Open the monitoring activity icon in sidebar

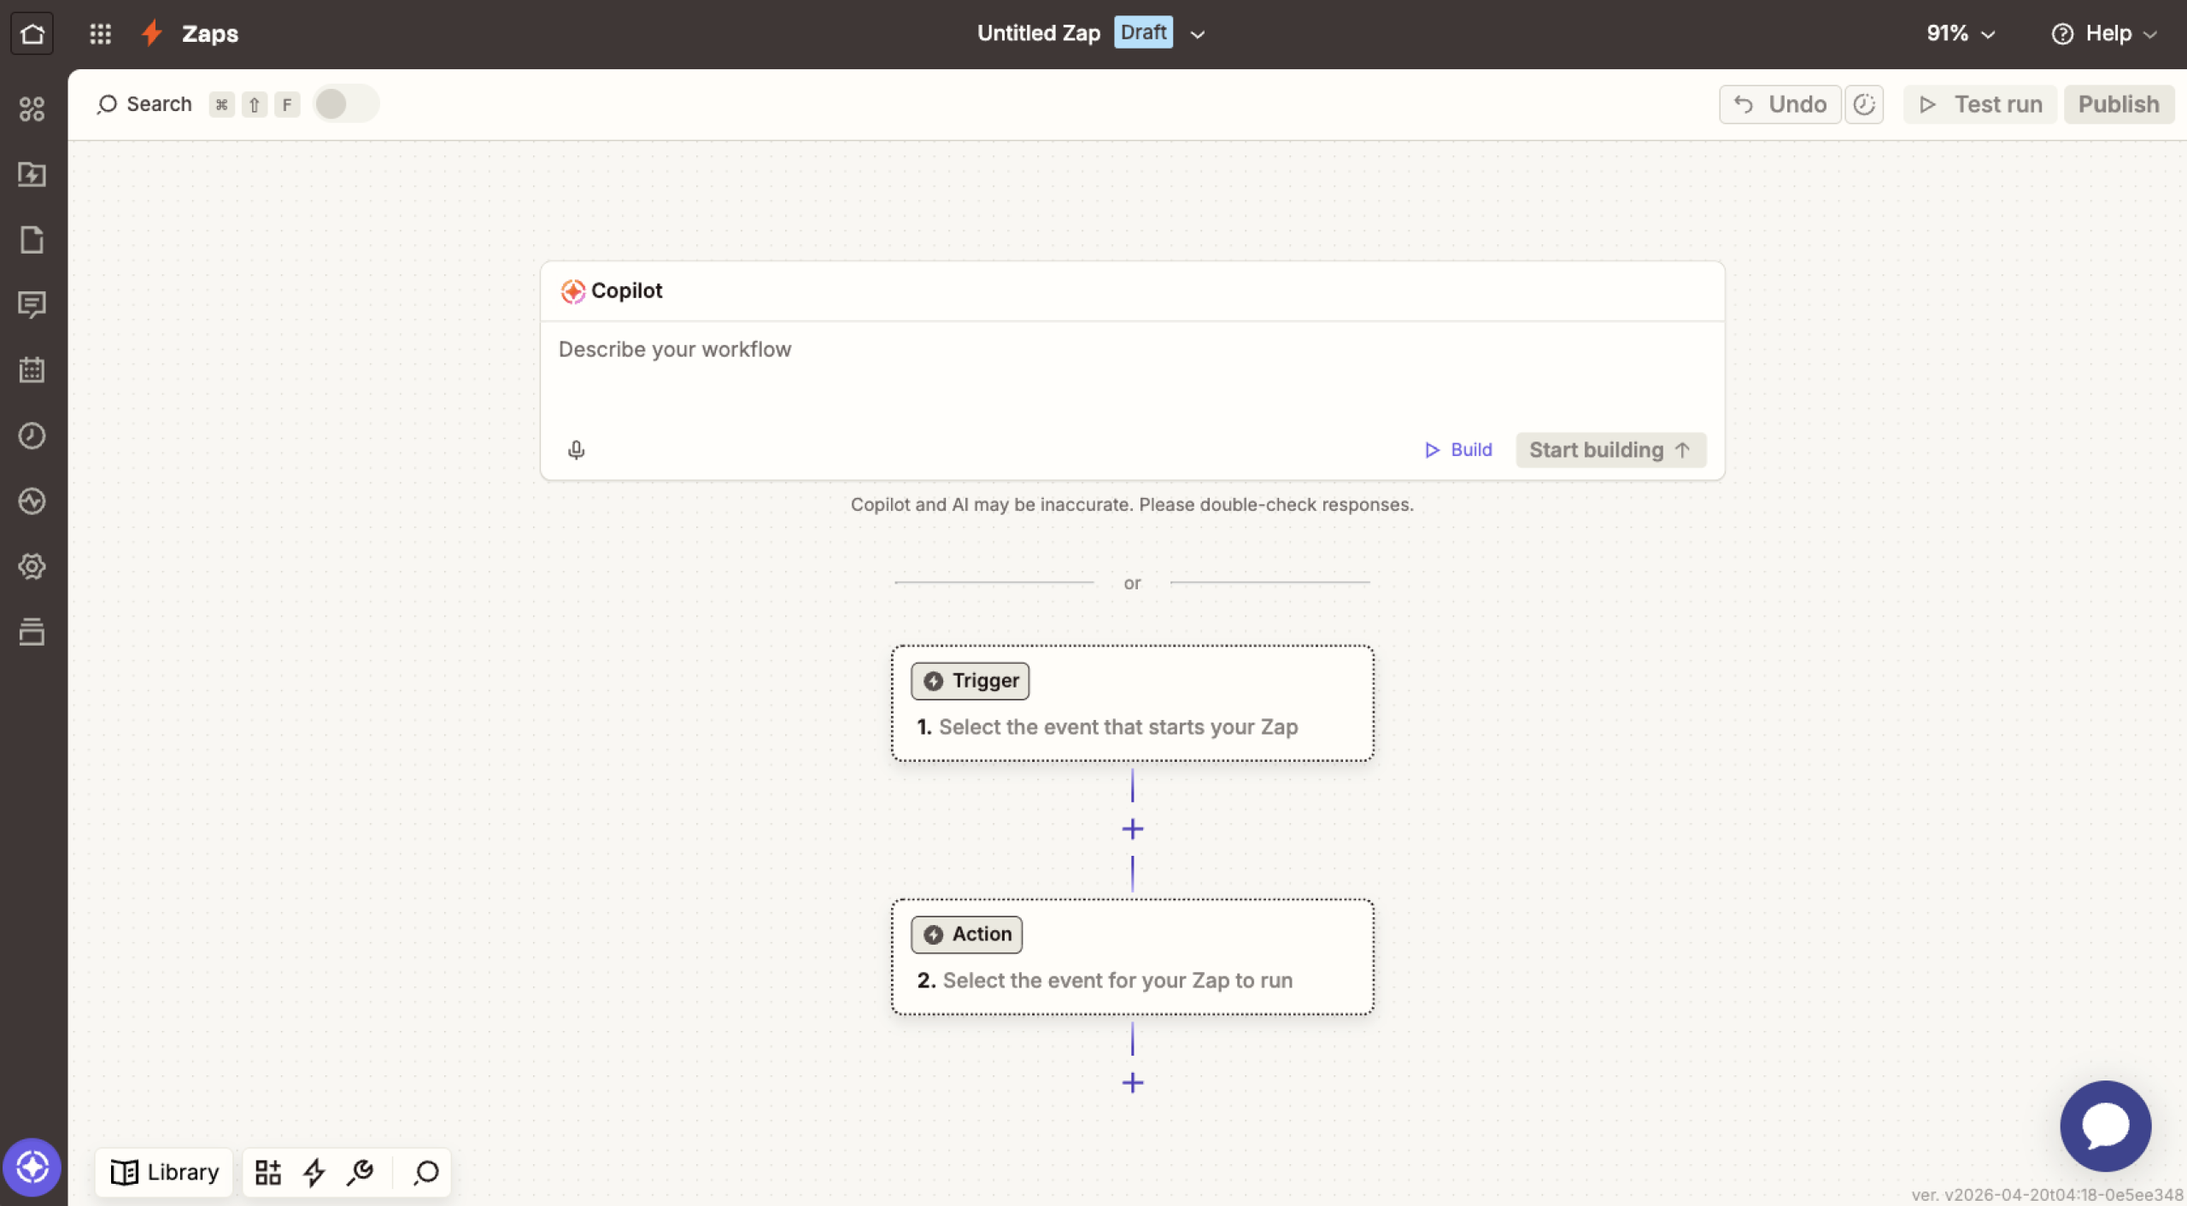point(32,501)
